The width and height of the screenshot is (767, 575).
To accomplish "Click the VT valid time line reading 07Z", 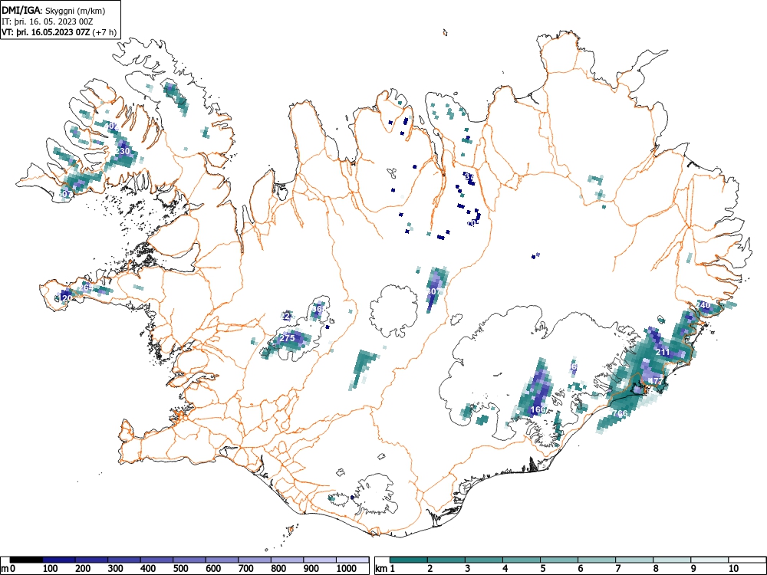I will tap(59, 33).
